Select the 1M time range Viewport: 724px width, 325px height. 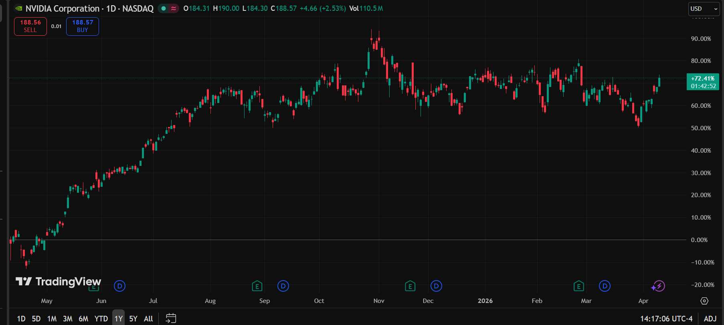[x=52, y=319]
